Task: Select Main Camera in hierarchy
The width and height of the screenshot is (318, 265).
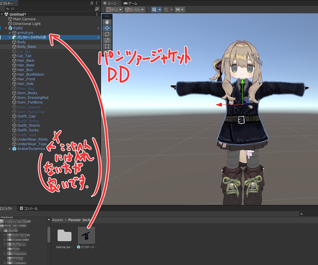Action: pyautogui.click(x=24, y=19)
